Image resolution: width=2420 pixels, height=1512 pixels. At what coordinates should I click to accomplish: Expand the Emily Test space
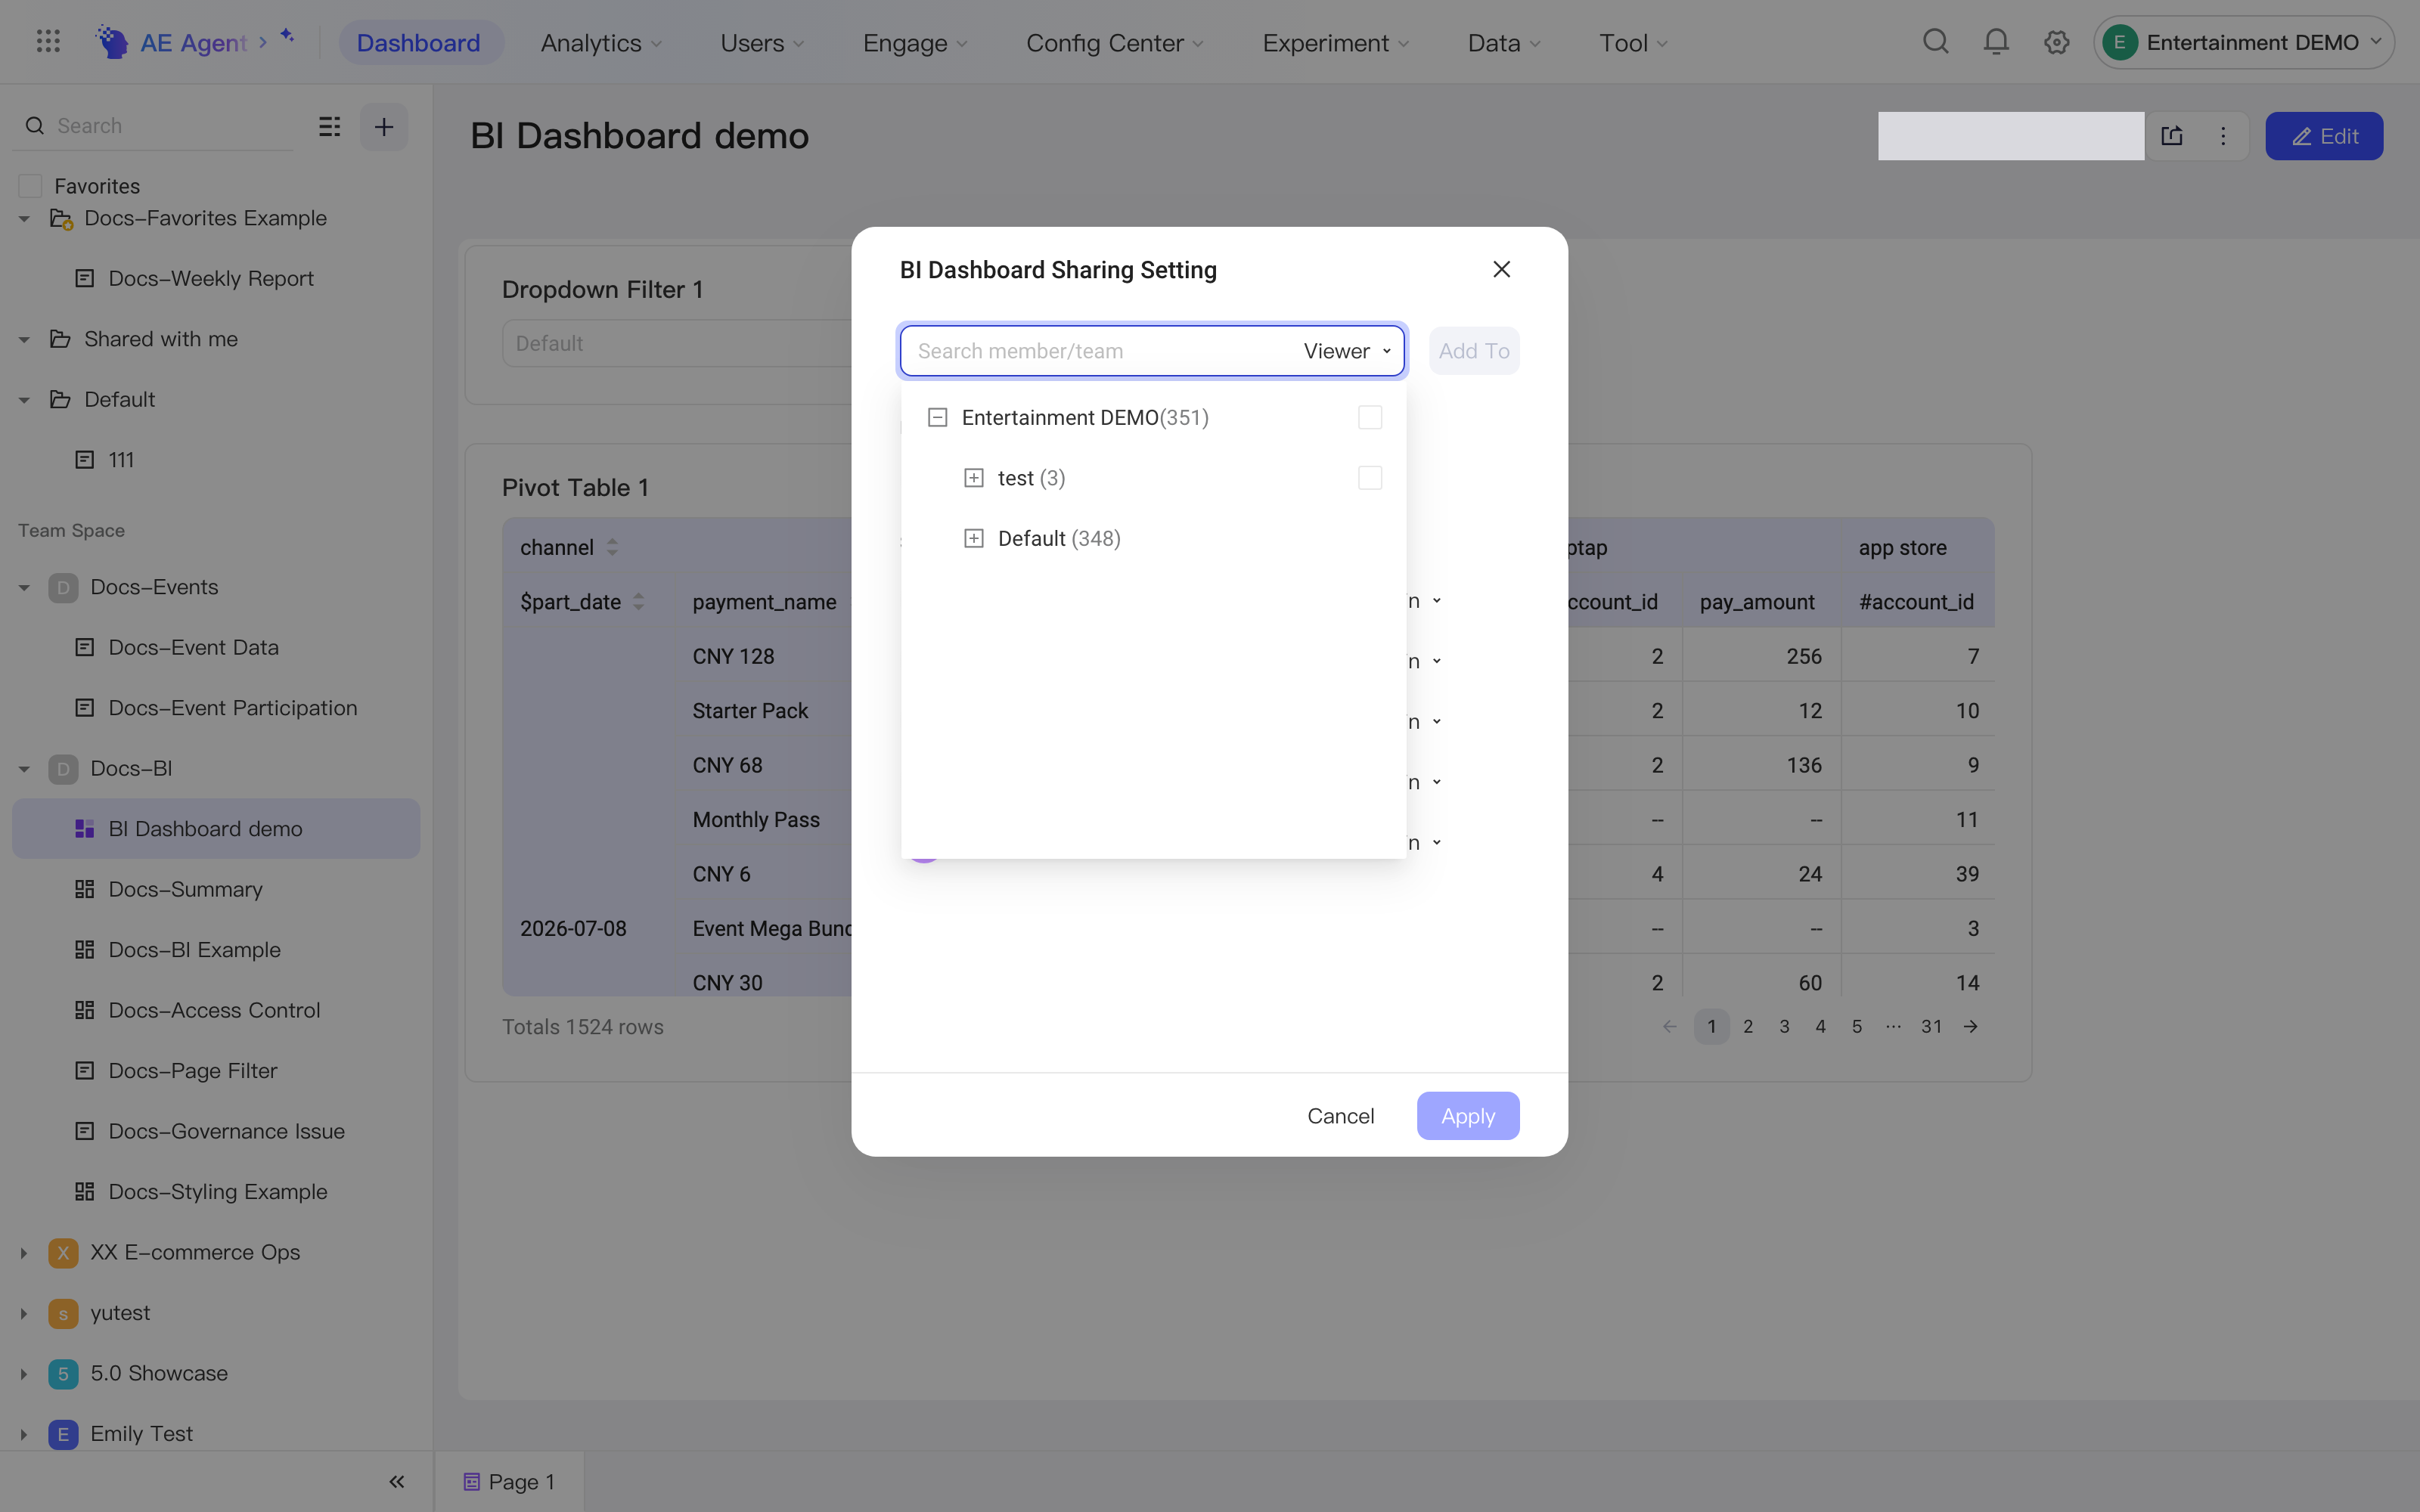(24, 1433)
